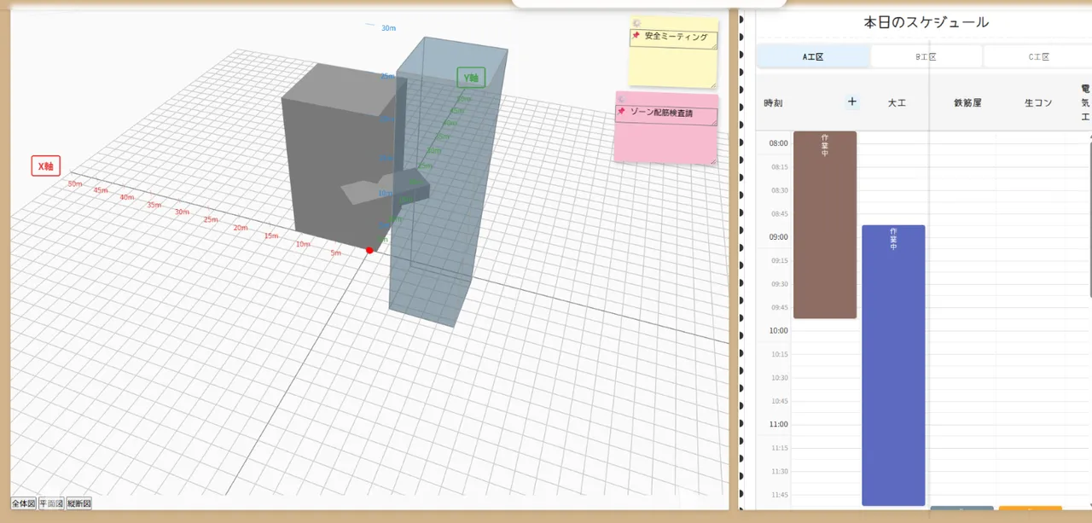Image resolution: width=1092 pixels, height=523 pixels.
Task: Click the red pin on ゾーン配筋検査請 note
Action: (x=622, y=112)
